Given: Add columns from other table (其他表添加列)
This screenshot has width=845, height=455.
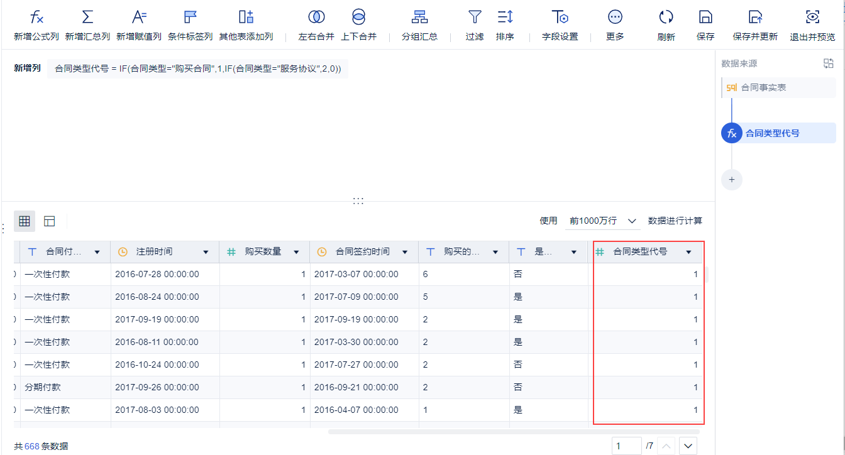Looking at the screenshot, I should tap(246, 25).
